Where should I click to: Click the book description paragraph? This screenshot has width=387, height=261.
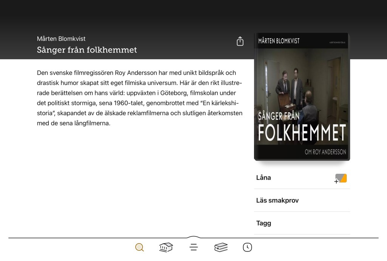[x=139, y=98]
